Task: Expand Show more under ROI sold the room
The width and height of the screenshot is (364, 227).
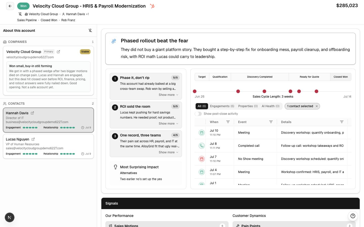Action: click(x=168, y=124)
